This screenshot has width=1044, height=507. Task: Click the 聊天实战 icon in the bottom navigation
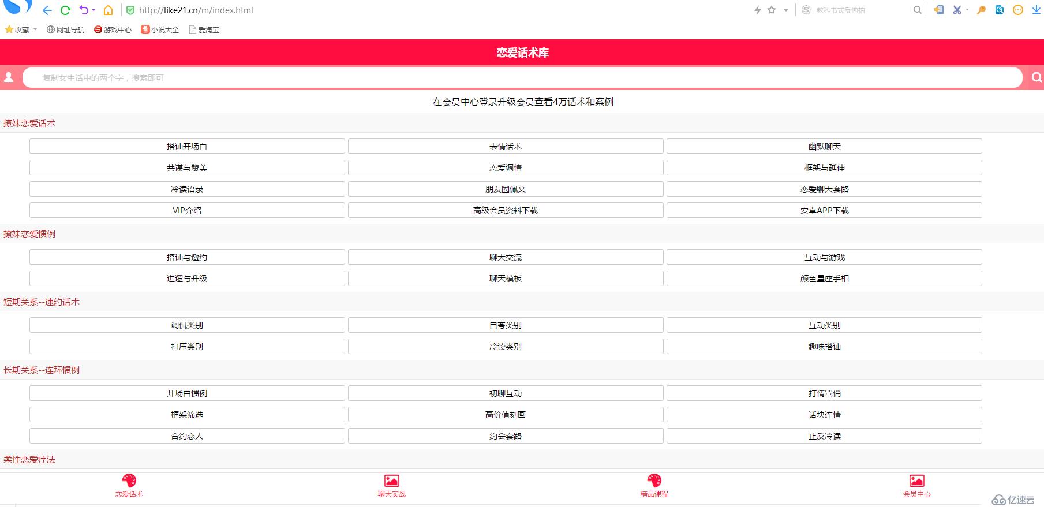pyautogui.click(x=392, y=480)
